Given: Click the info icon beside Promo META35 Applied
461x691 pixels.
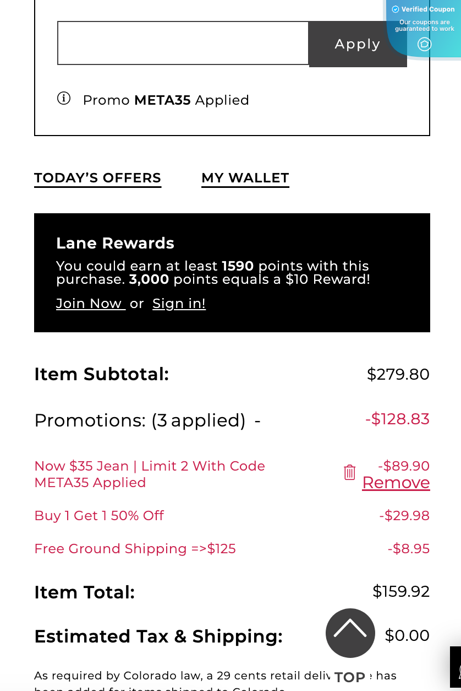Looking at the screenshot, I should (64, 99).
